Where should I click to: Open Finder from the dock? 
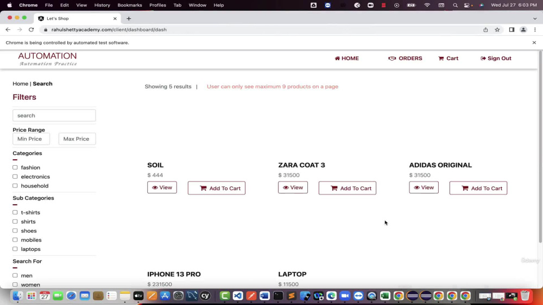click(18, 296)
